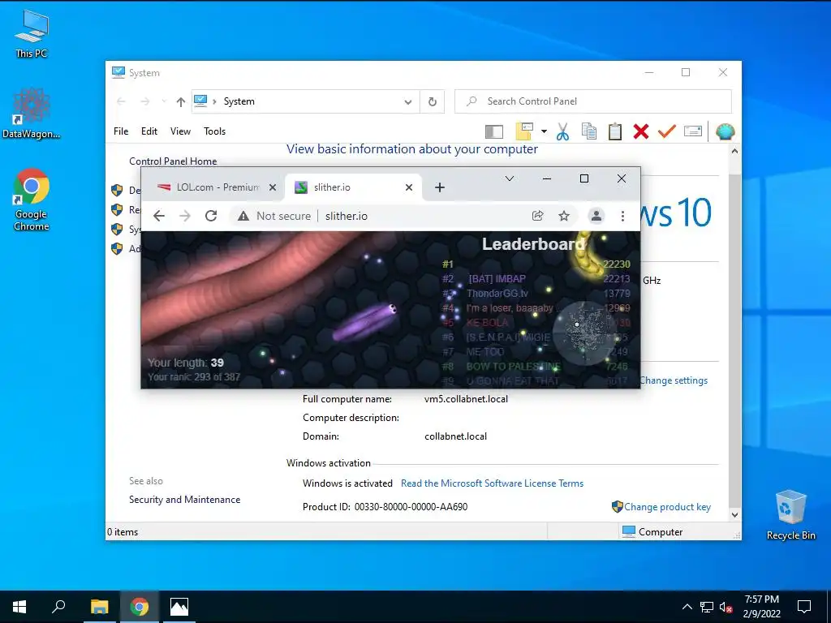Click the Computer status bar entry
Image resolution: width=831 pixels, height=623 pixels.
652,532
